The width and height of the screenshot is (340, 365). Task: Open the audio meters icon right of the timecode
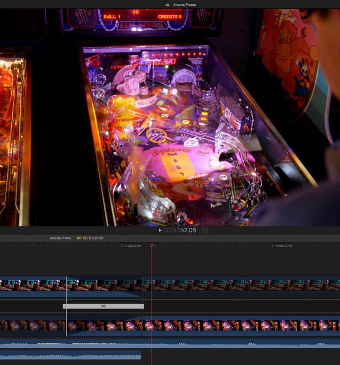(x=205, y=230)
